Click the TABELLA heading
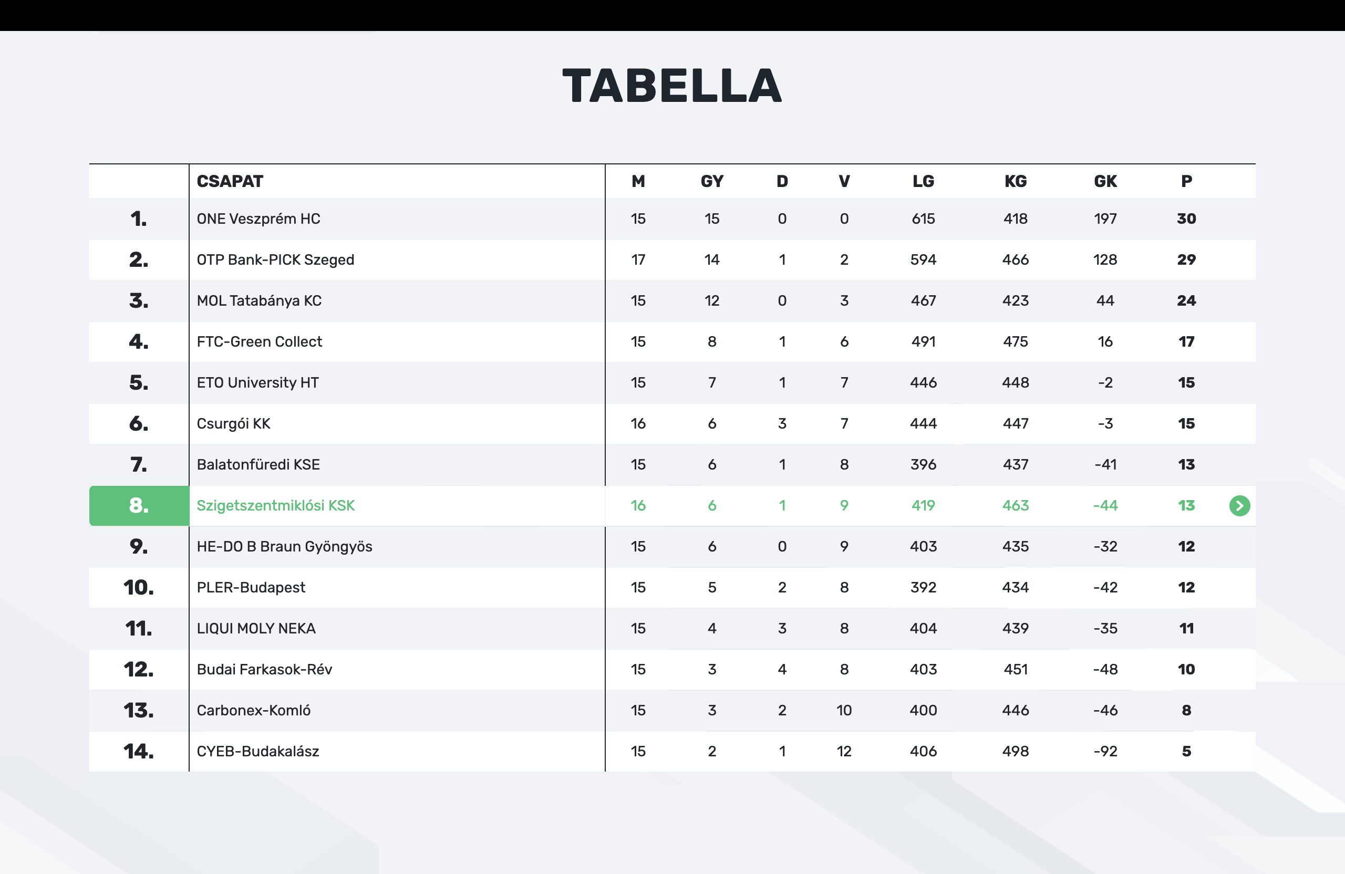Viewport: 1345px width, 874px height. click(672, 86)
